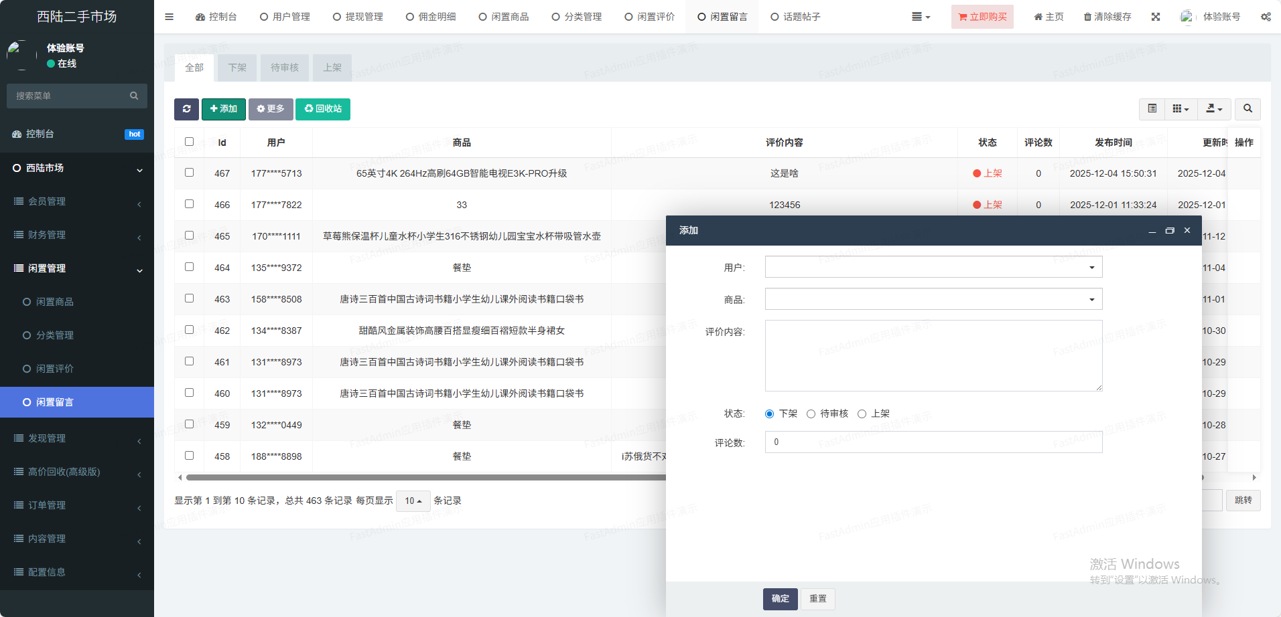Toggle the sidebar hamburger menu icon

point(169,17)
